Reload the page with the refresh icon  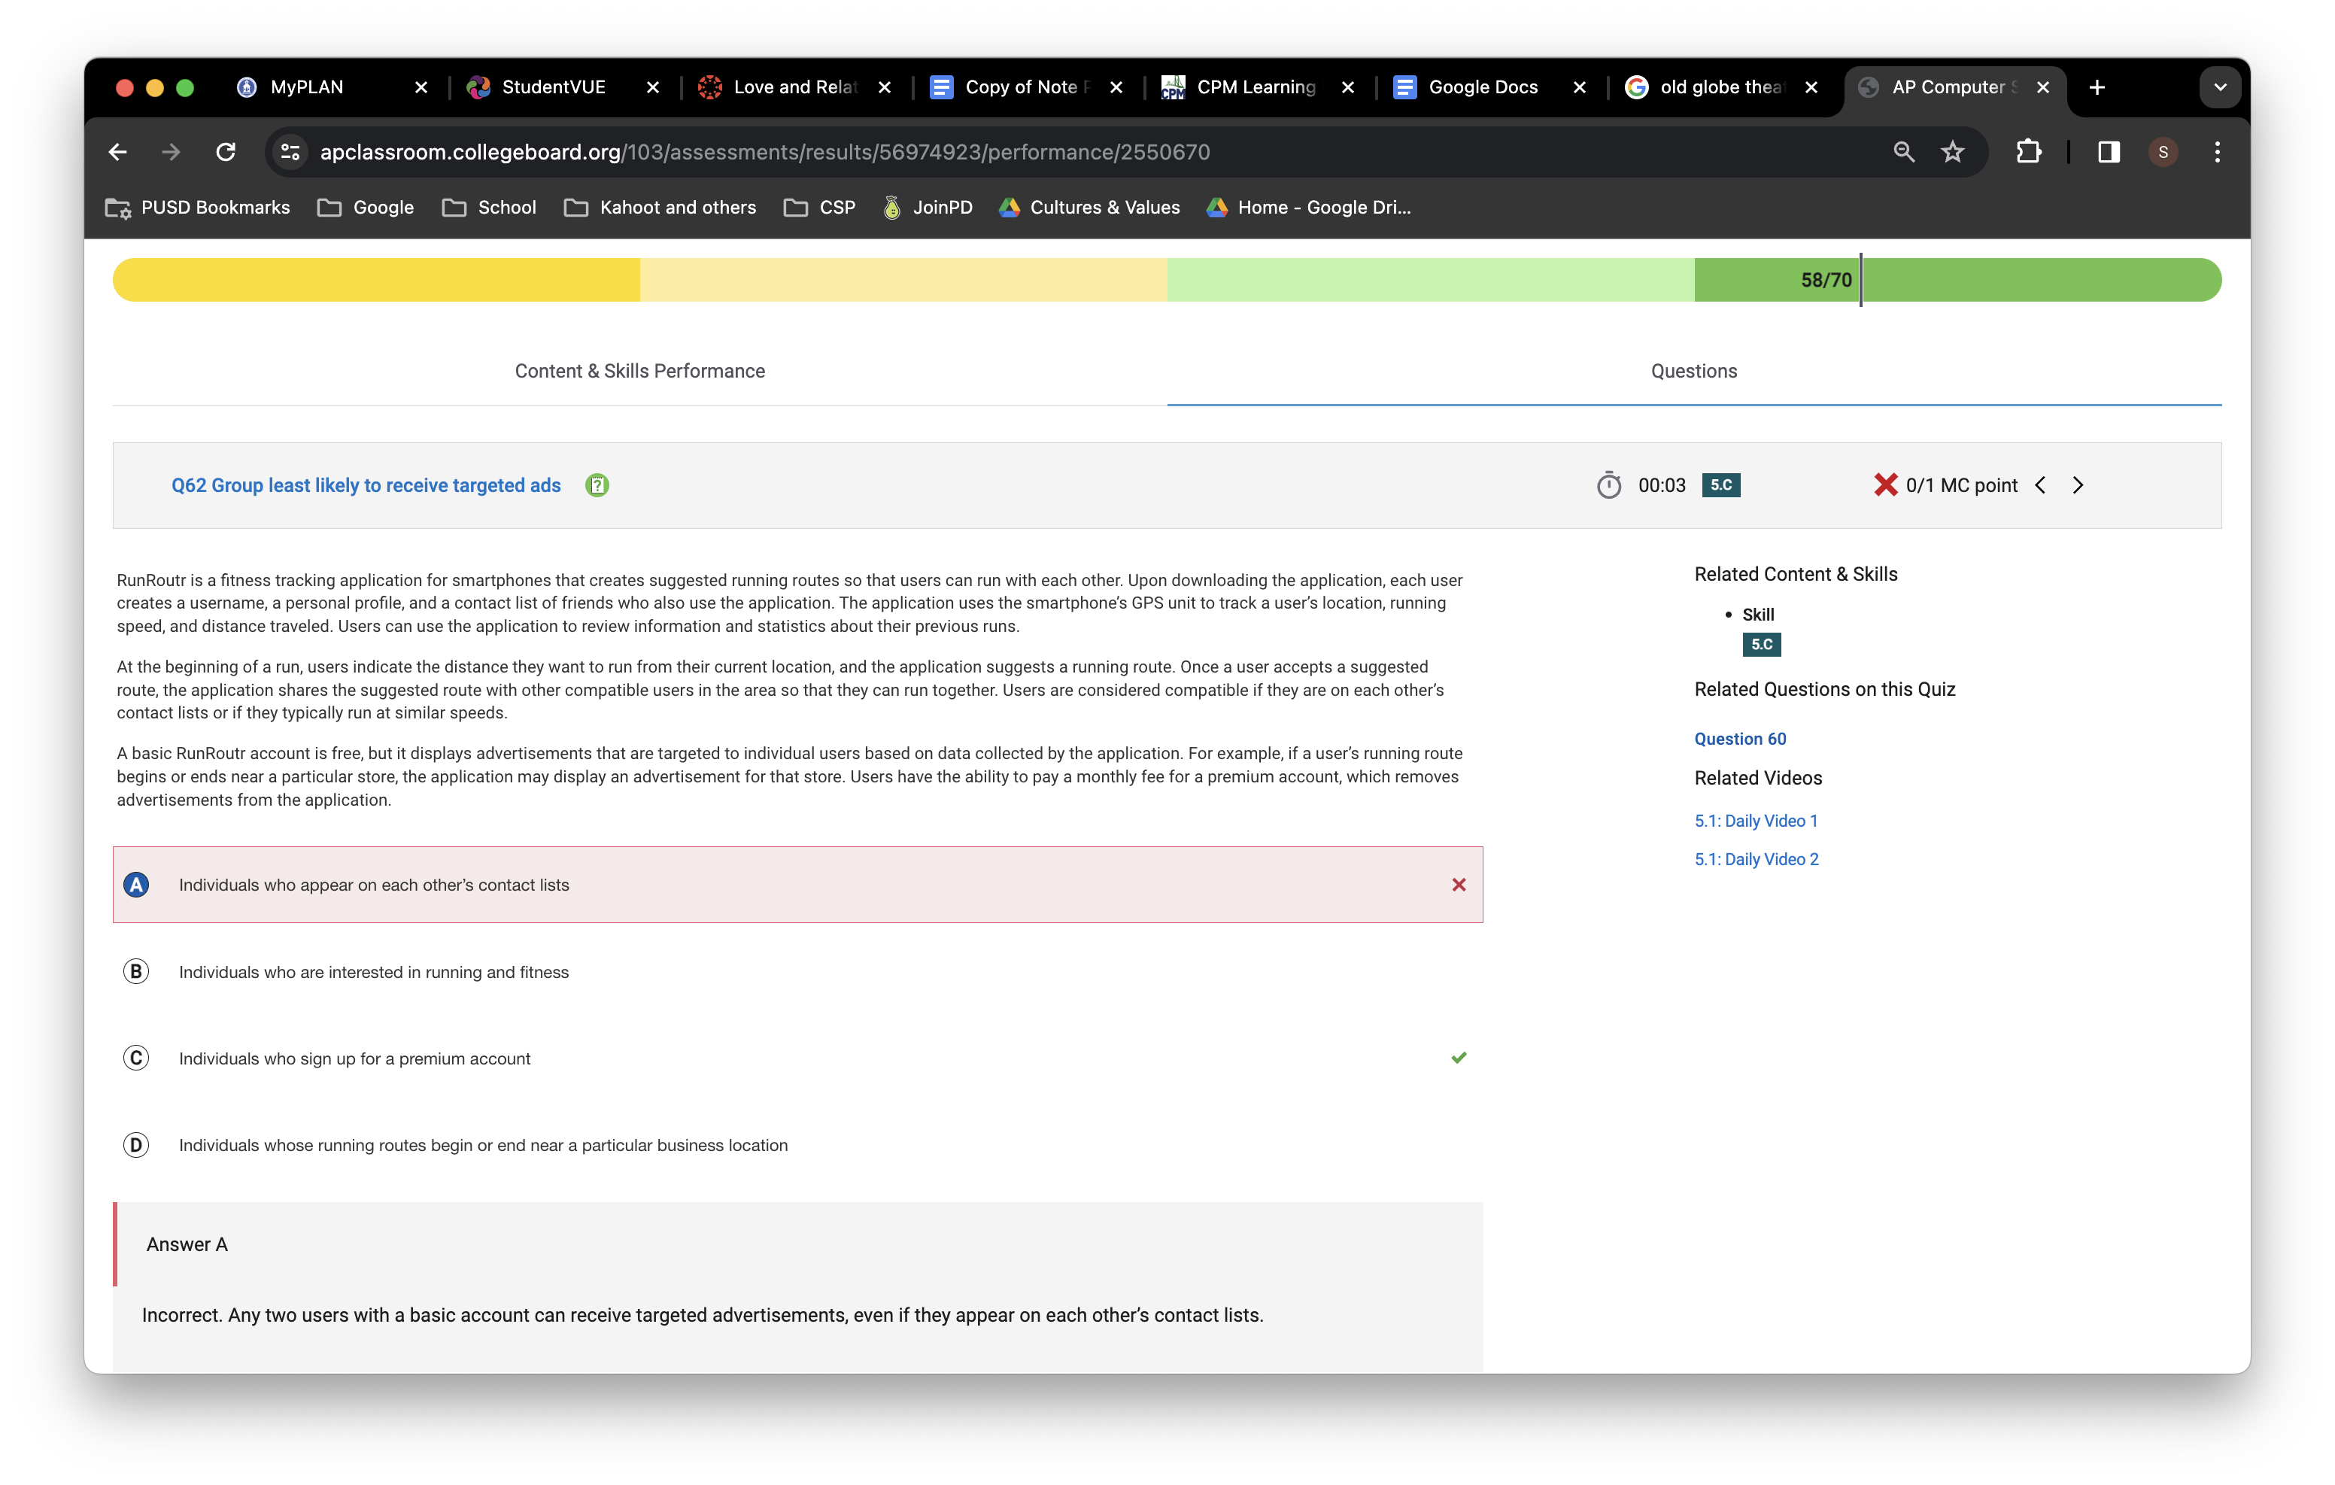click(x=226, y=152)
